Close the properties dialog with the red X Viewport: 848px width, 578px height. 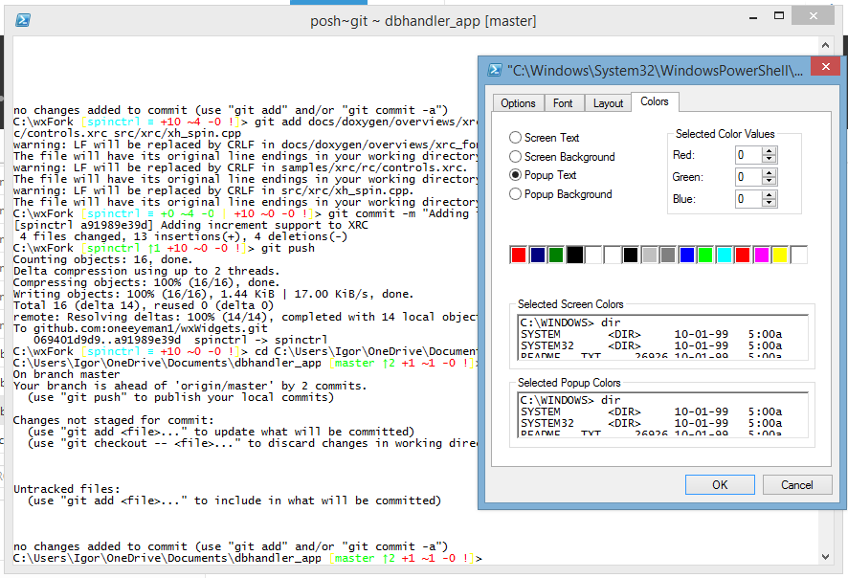[x=825, y=66]
